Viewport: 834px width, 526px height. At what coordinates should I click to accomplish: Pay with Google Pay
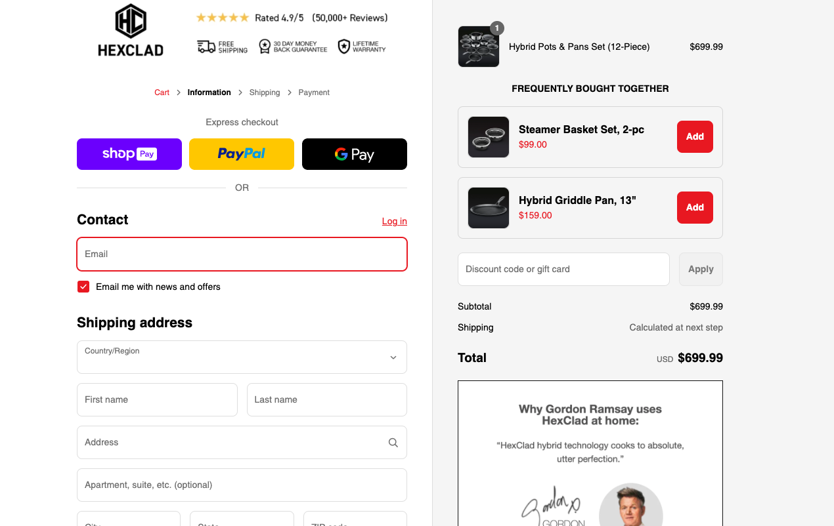coord(355,154)
